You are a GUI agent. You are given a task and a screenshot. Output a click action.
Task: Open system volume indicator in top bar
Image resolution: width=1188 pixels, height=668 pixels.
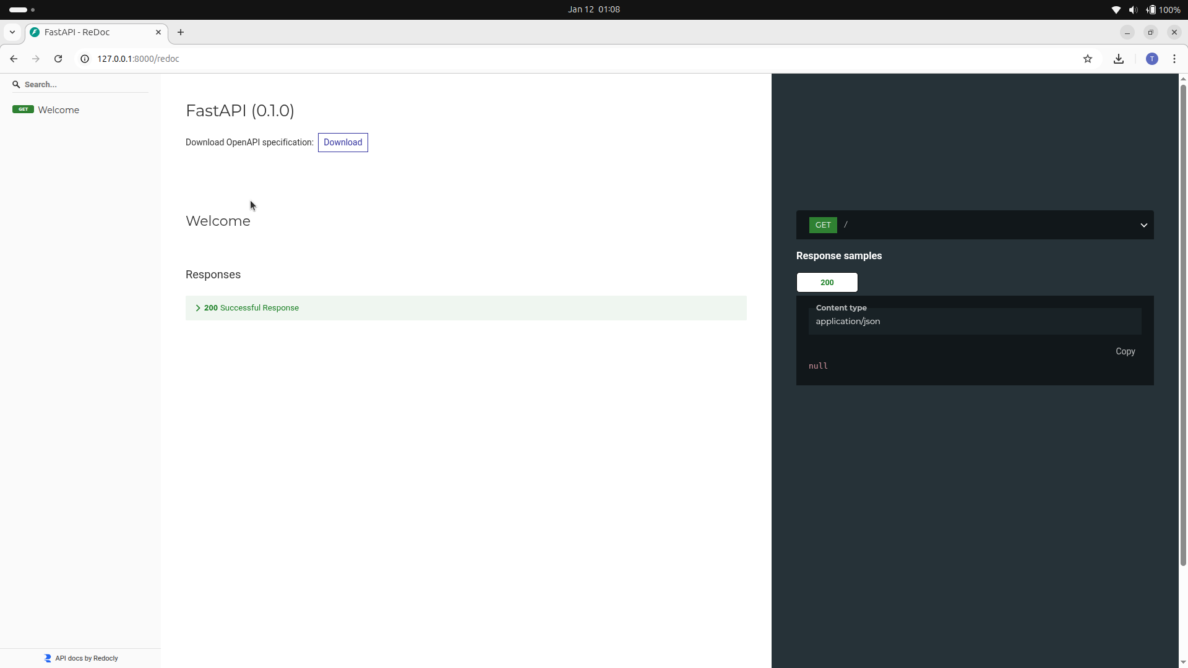[1133, 10]
